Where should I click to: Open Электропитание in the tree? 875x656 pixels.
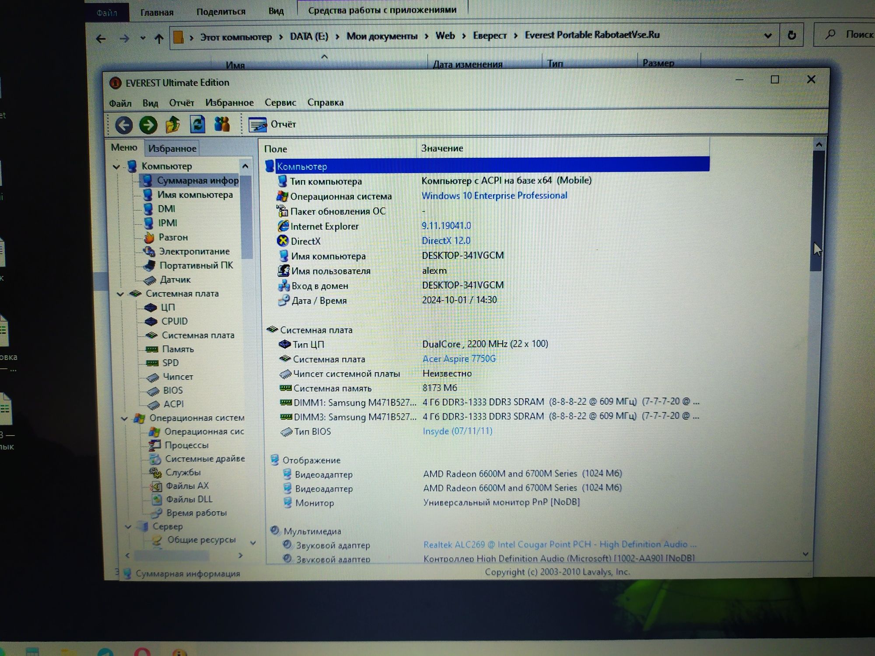pyautogui.click(x=194, y=251)
